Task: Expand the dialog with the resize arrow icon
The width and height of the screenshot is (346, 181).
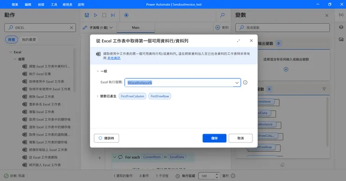Action: tap(238, 41)
